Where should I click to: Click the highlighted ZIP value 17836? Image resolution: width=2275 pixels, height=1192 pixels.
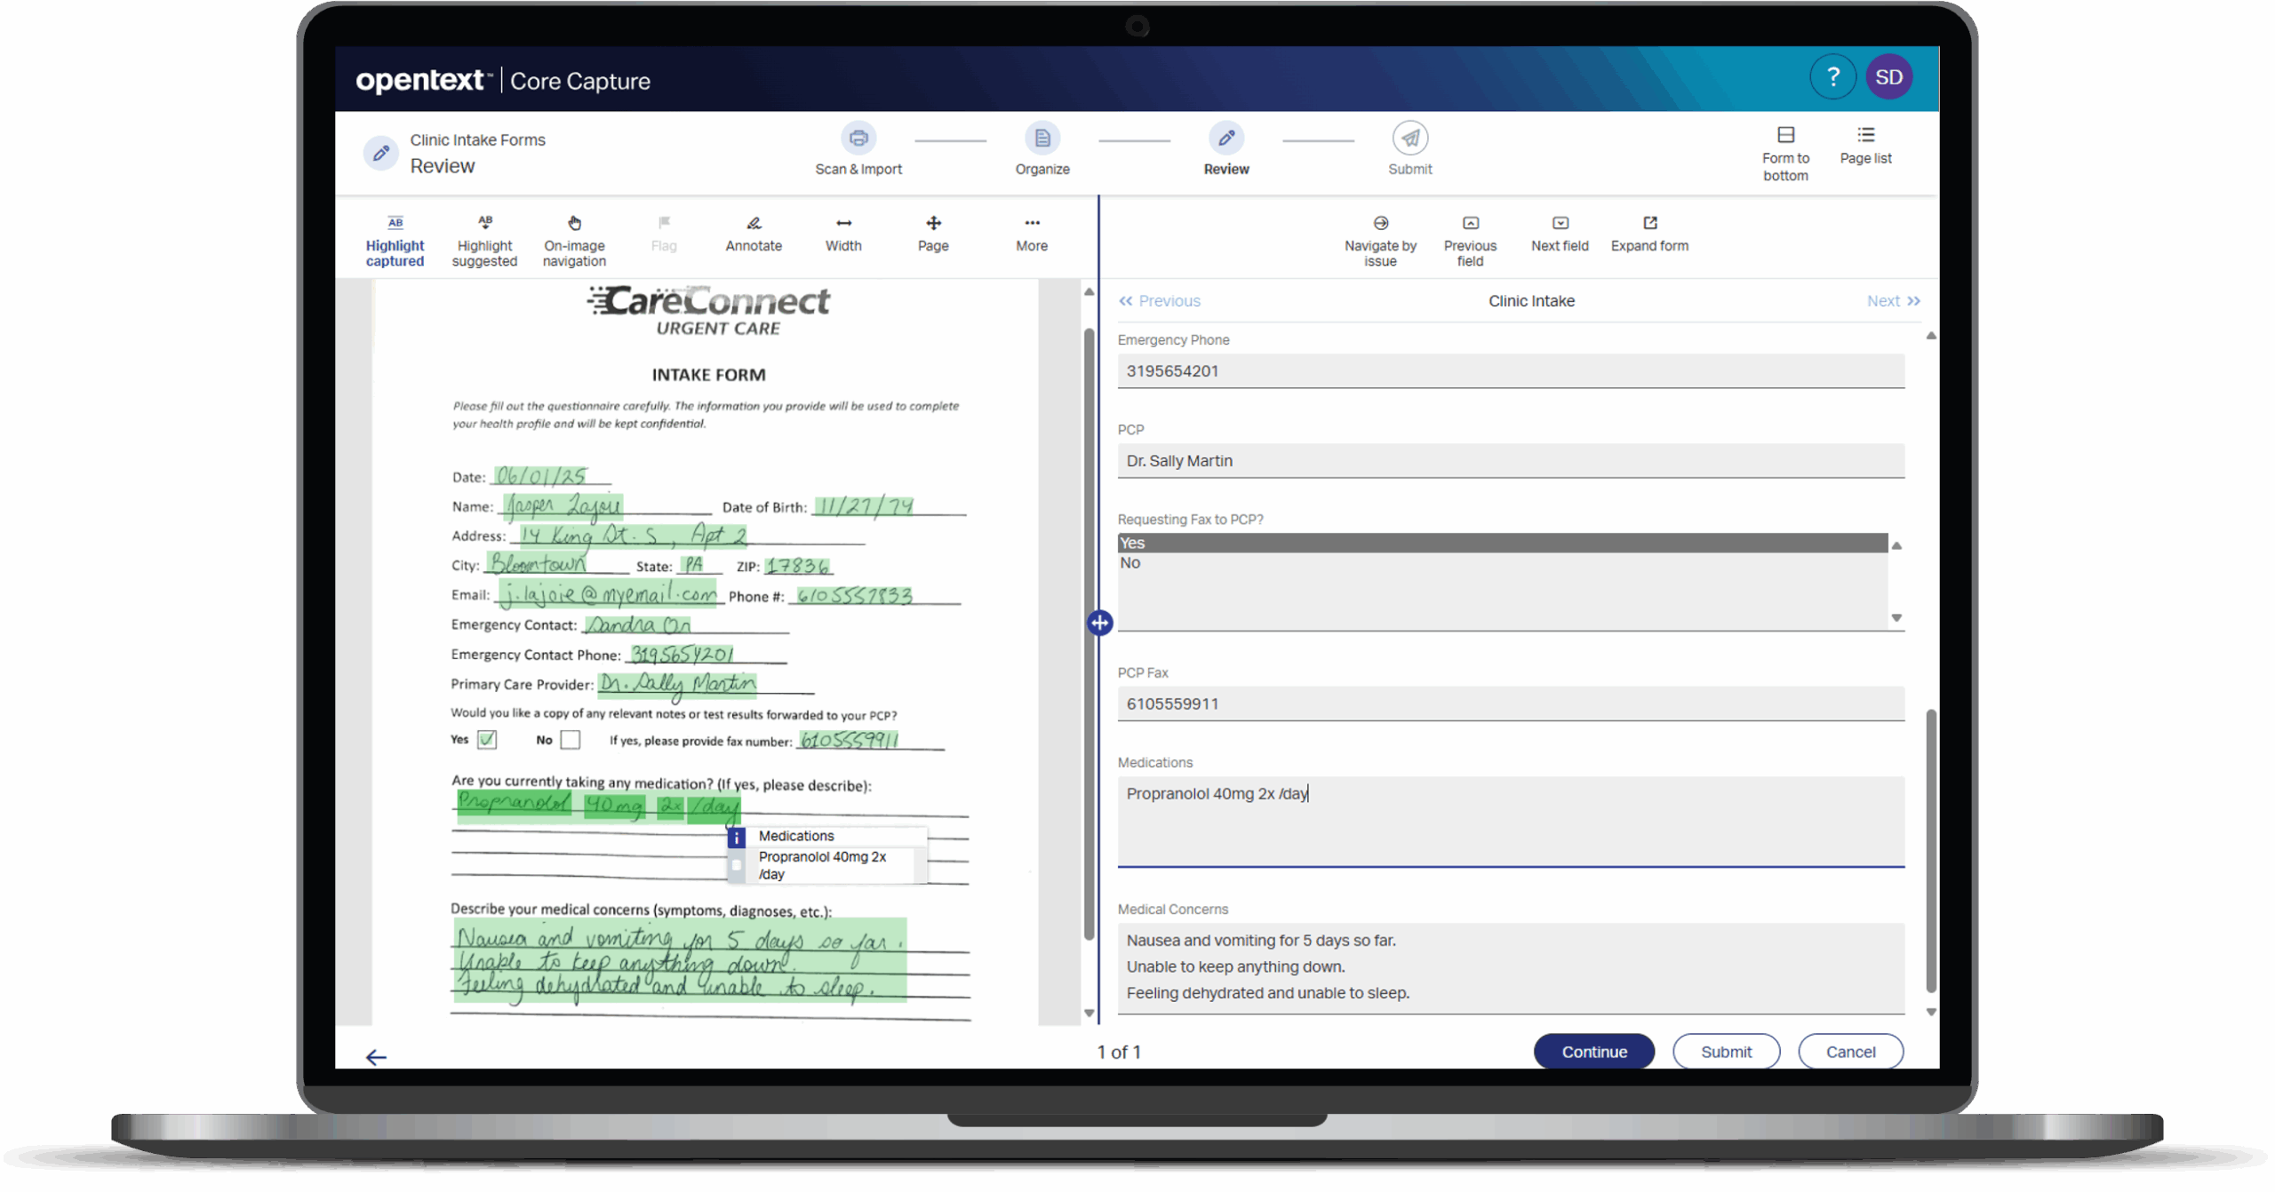tap(798, 566)
